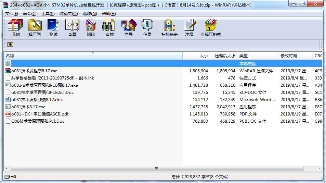
Task: Open the 收藏夹(O) menu
Action: (x=69, y=13)
